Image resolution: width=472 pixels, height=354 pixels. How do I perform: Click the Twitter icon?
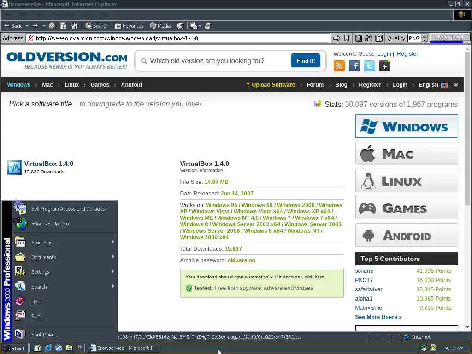click(x=369, y=66)
